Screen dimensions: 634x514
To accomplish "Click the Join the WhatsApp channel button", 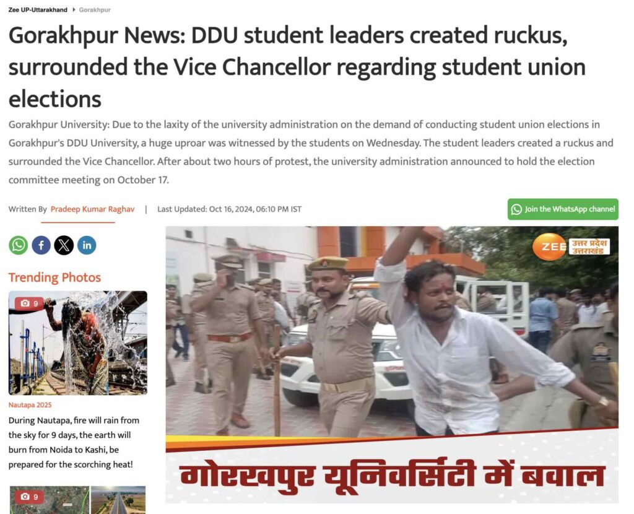I will 563,209.
